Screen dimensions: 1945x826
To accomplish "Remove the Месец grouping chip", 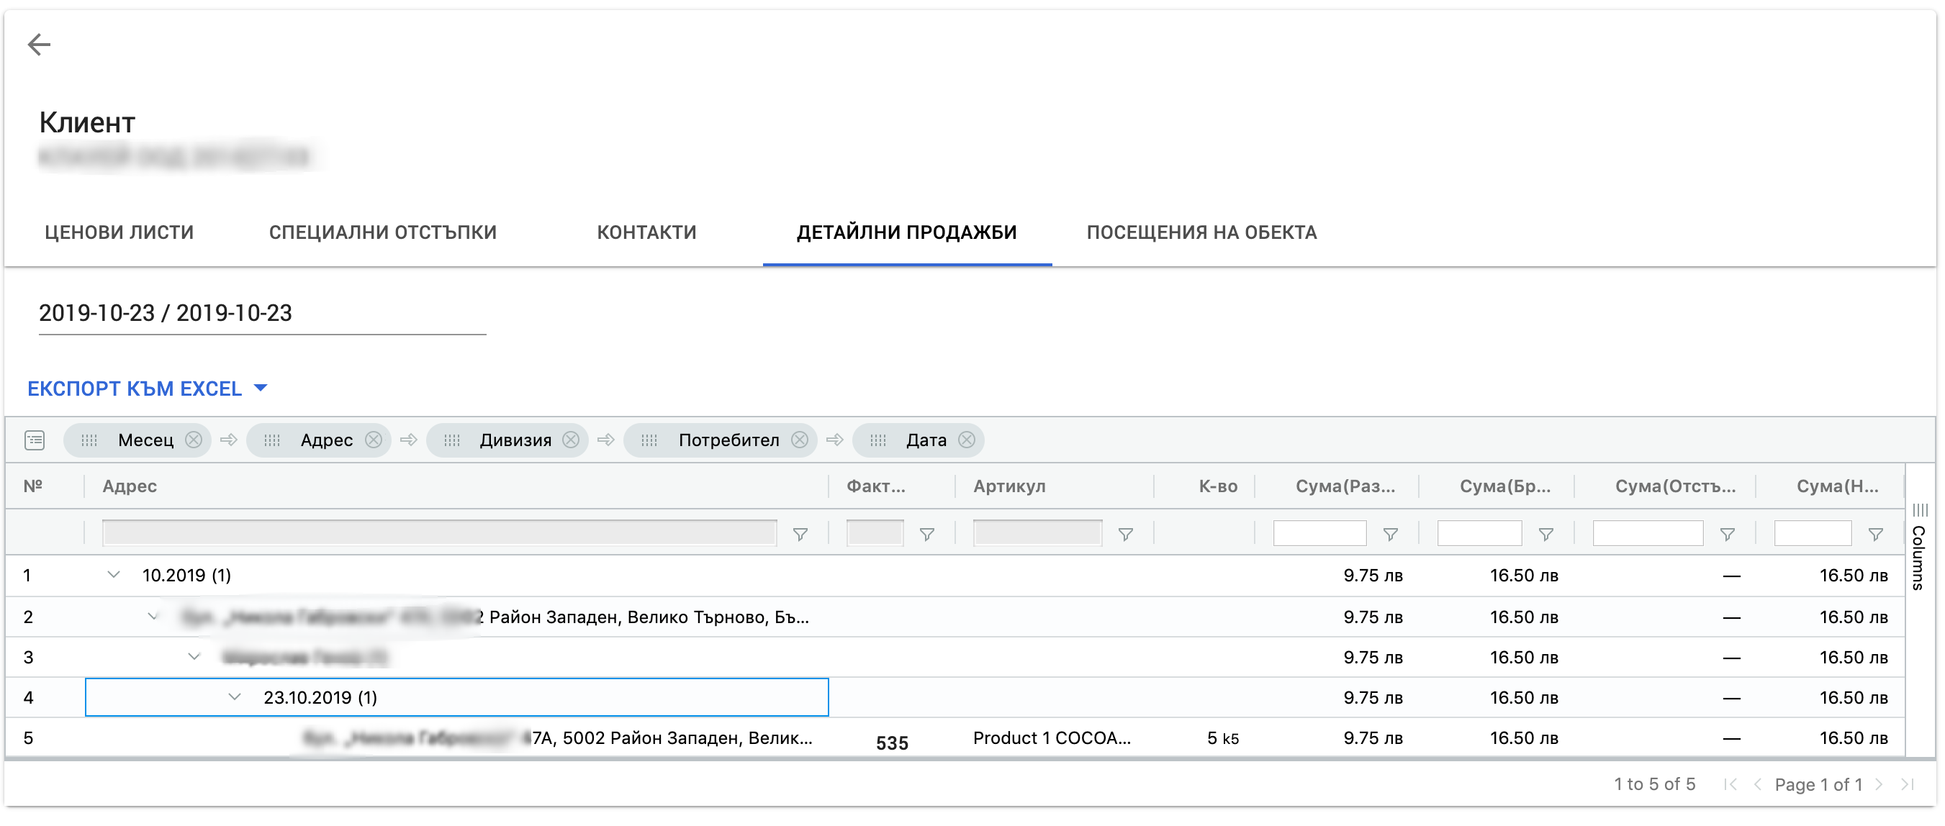I will (194, 440).
